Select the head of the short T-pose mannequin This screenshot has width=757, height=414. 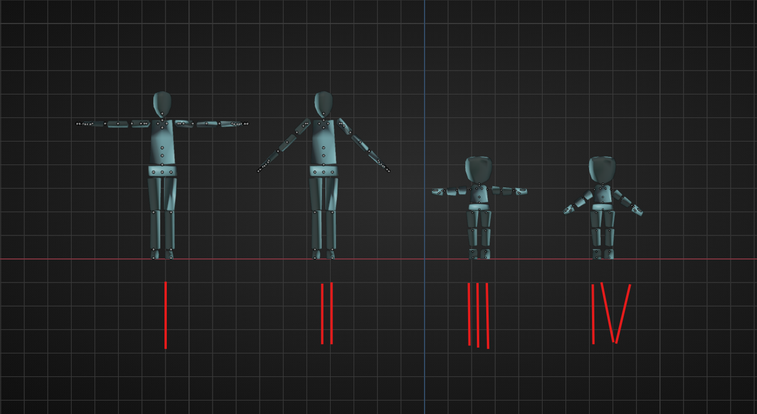pos(479,169)
